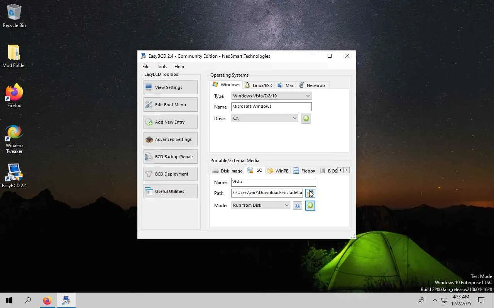Click the browse icon beside the Path field
Image resolution: width=494 pixels, height=308 pixels.
310,193
